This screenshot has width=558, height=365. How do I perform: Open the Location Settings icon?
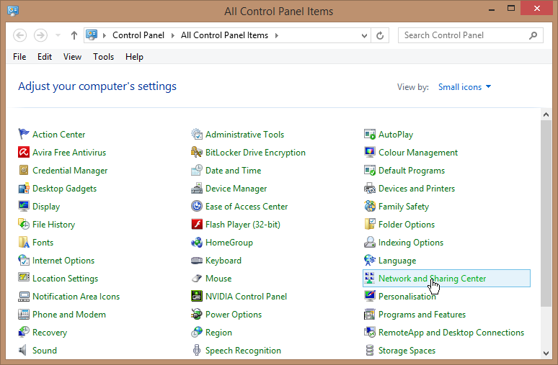tap(24, 279)
